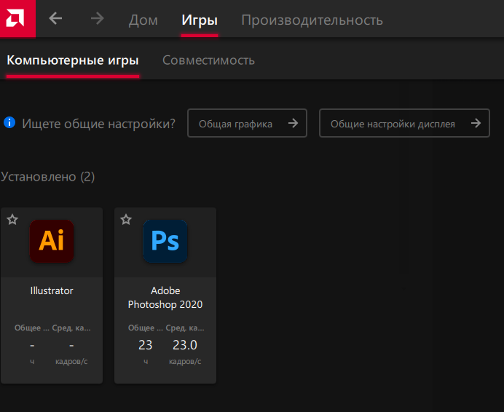Toggle favorite star on Illustrator tile
Viewport: 504px width, 412px height.
click(x=12, y=219)
